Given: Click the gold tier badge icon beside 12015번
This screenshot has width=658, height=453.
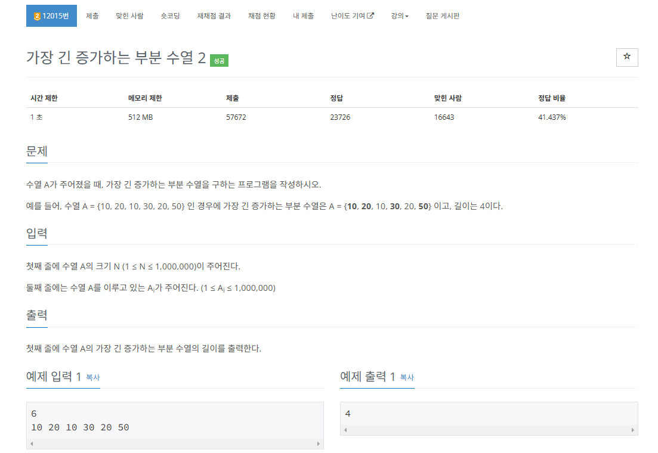Looking at the screenshot, I should pyautogui.click(x=37, y=16).
